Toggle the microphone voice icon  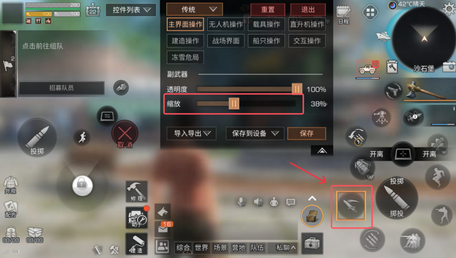(x=242, y=202)
